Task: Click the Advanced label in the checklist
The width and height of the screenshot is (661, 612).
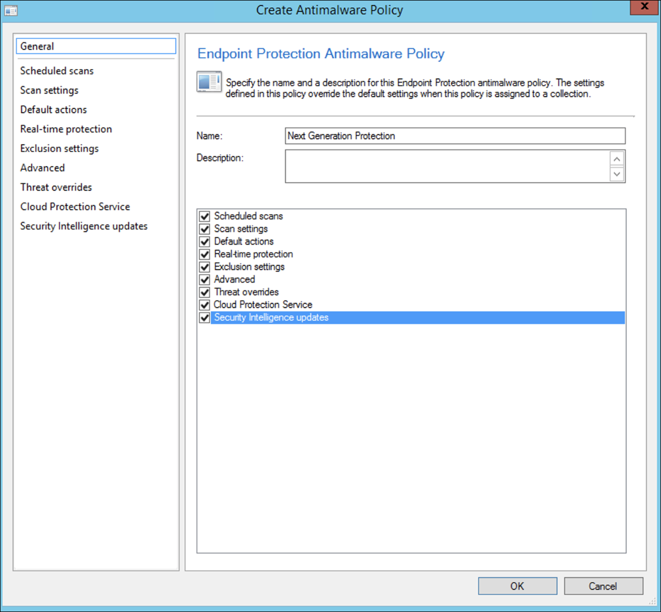Action: tap(235, 279)
